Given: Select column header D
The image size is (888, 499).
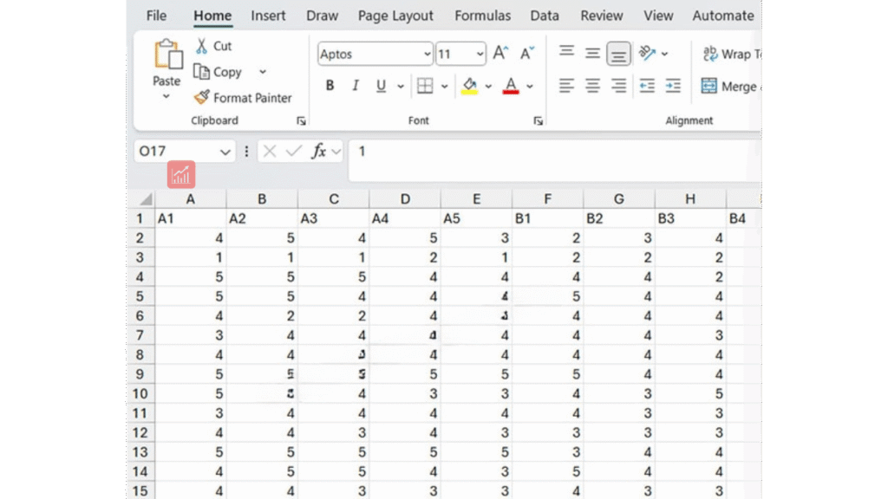Looking at the screenshot, I should click(404, 199).
